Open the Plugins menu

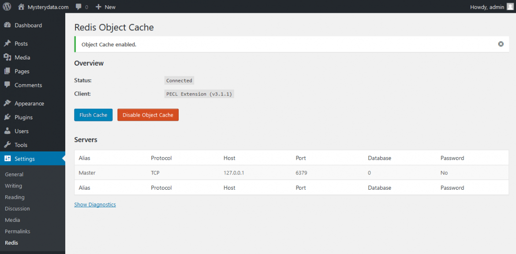pyautogui.click(x=23, y=118)
